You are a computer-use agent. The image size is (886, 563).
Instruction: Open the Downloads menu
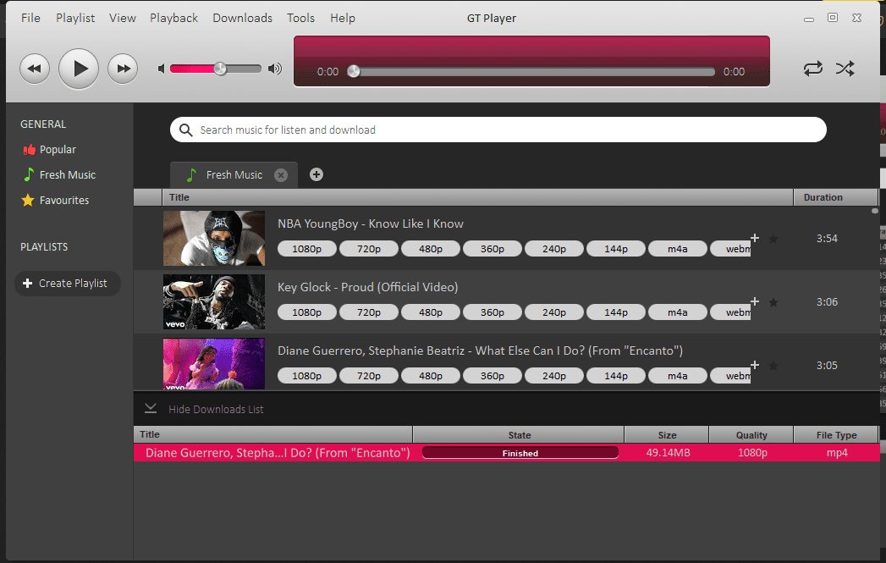pyautogui.click(x=242, y=18)
